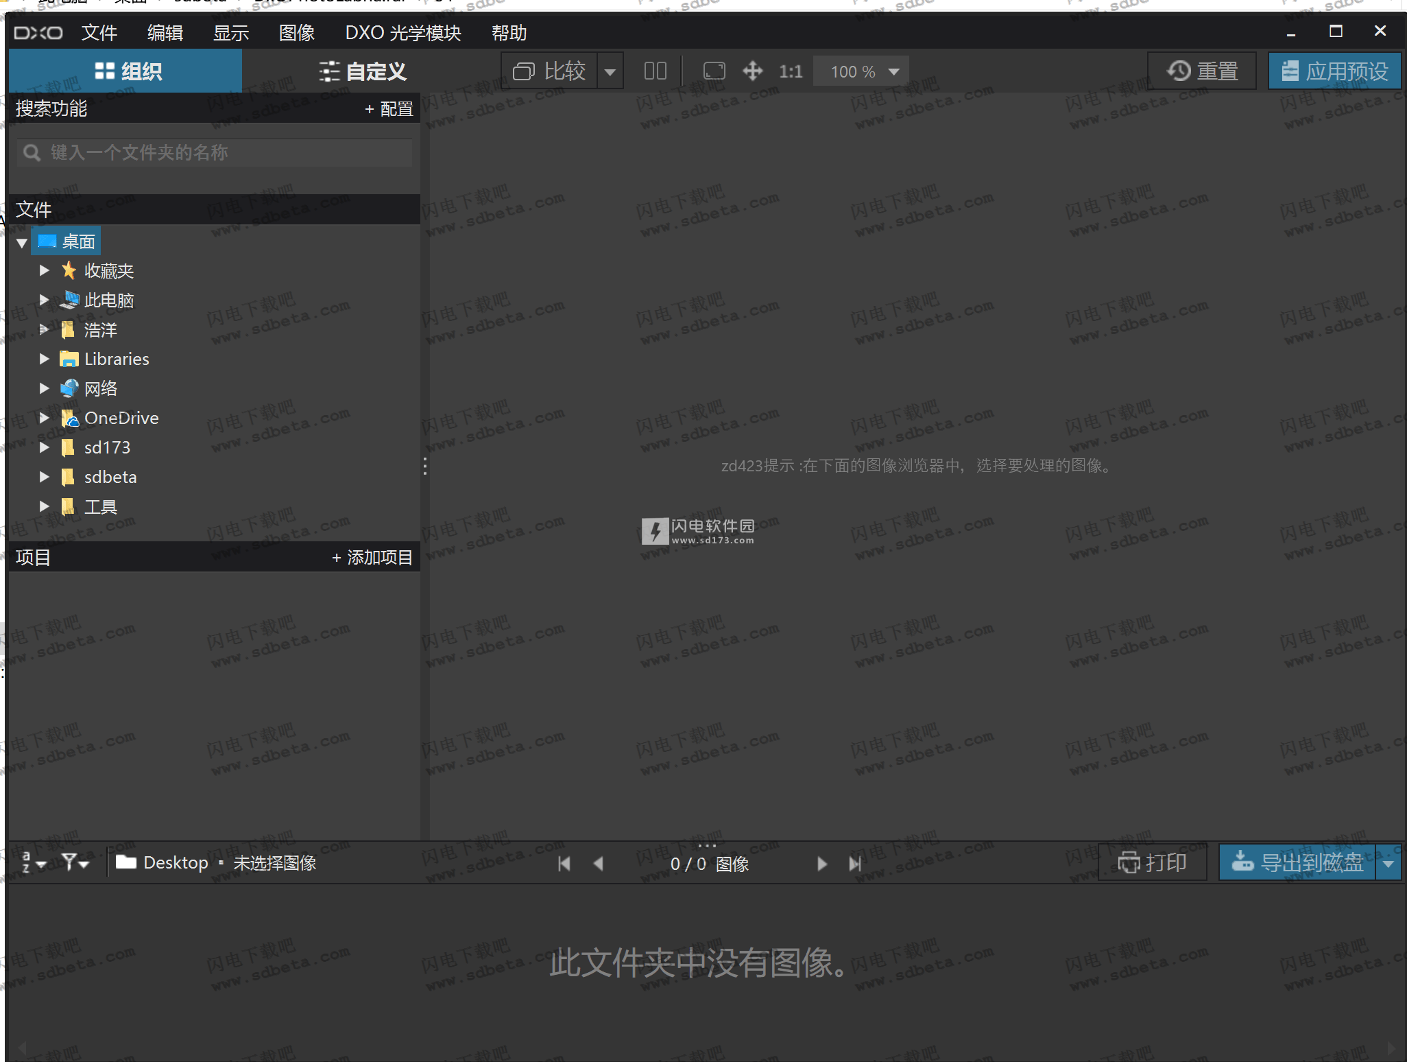Open the 显示 menu
The width and height of the screenshot is (1407, 1062).
click(231, 32)
